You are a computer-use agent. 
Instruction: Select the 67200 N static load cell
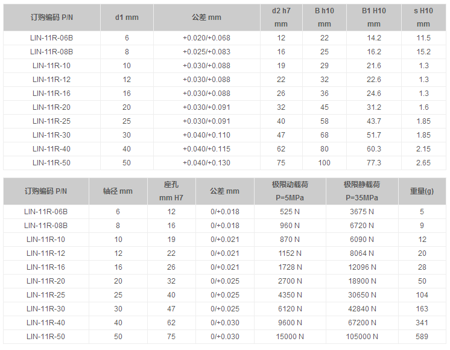362,323
